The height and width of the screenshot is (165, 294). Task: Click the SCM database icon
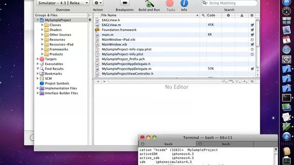point(42,78)
